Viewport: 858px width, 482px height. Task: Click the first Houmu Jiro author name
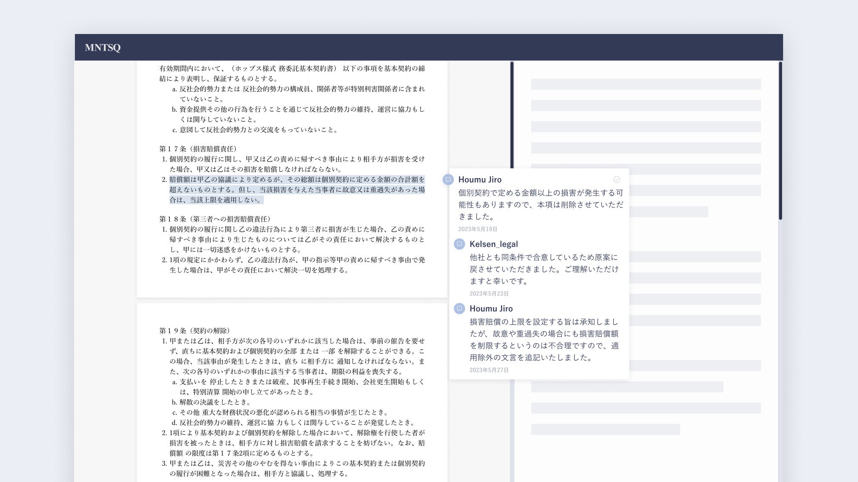tap(480, 179)
